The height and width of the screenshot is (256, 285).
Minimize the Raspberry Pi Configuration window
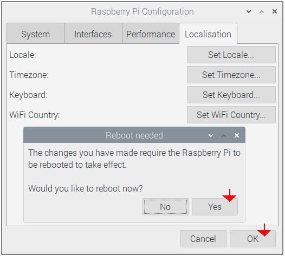click(249, 11)
